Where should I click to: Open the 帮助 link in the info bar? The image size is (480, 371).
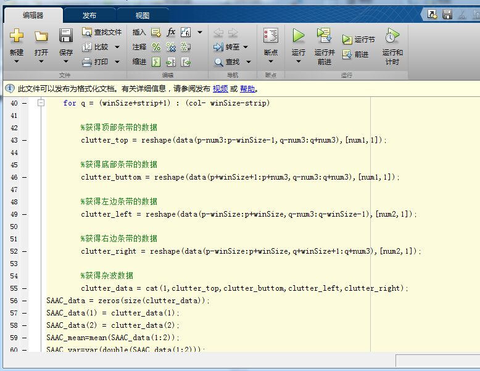pos(247,89)
